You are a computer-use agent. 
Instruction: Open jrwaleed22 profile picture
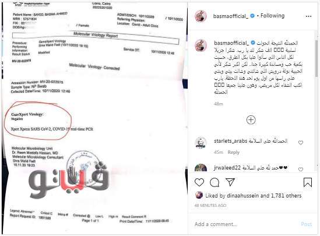point(201,168)
